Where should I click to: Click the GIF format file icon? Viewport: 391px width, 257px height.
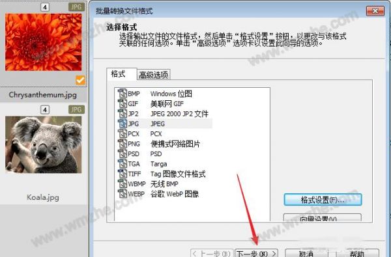pyautogui.click(x=123, y=103)
